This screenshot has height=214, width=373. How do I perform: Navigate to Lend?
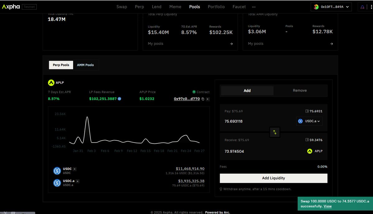[x=156, y=7]
